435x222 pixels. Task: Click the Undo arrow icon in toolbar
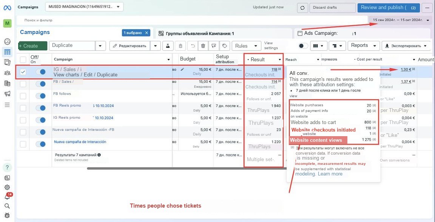[x=193, y=46]
